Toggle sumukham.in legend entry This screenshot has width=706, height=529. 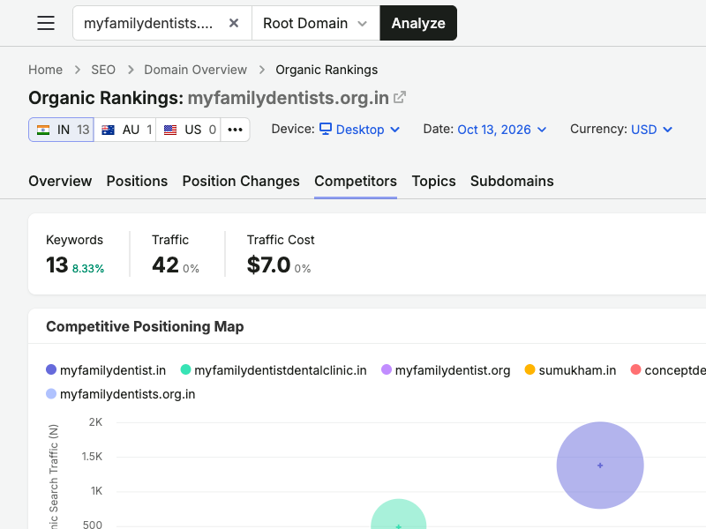point(570,370)
